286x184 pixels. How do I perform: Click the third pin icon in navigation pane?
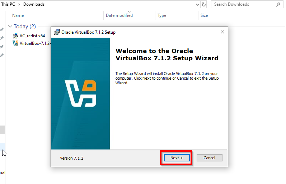[x=2, y=47]
